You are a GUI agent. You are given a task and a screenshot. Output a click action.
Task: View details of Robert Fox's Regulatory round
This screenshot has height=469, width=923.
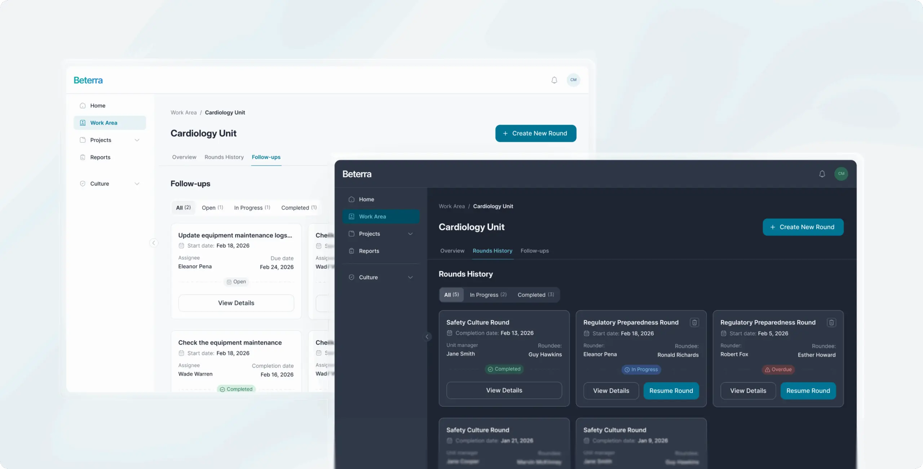tap(748, 391)
